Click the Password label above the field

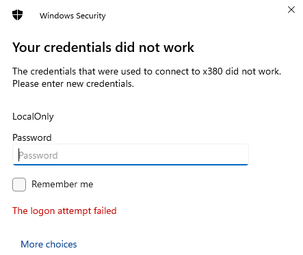[32, 137]
